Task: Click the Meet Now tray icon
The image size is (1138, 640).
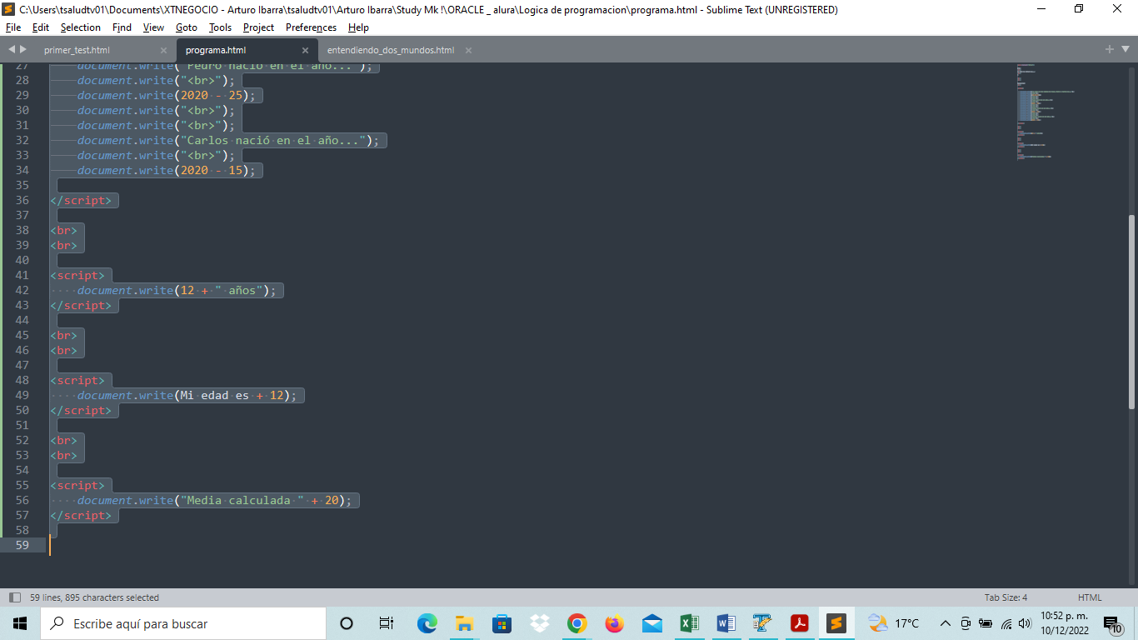Action: pyautogui.click(x=966, y=623)
